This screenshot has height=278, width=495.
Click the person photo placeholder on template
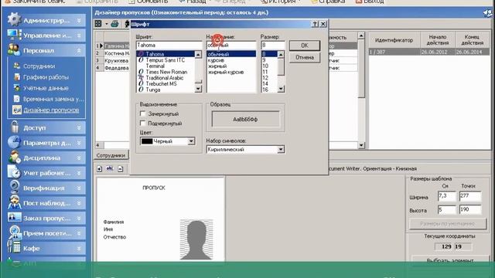(x=196, y=240)
